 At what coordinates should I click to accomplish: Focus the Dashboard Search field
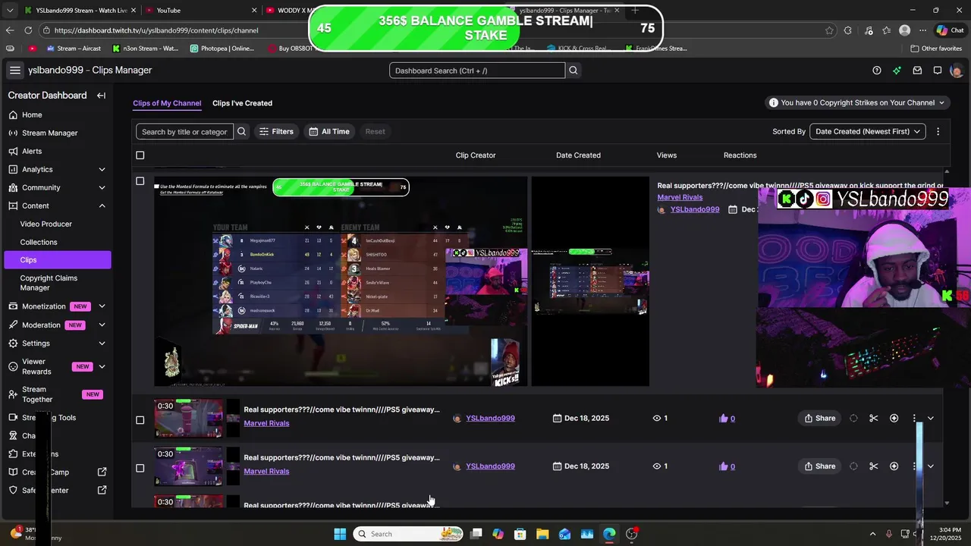point(477,71)
